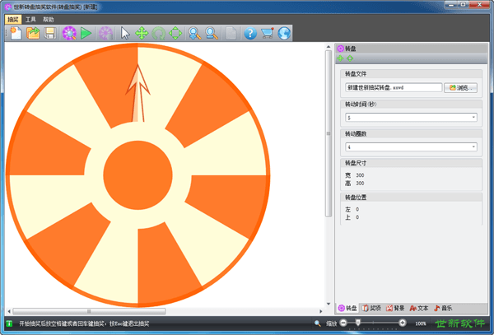Expand the 转动圈数 dropdown

click(x=474, y=147)
